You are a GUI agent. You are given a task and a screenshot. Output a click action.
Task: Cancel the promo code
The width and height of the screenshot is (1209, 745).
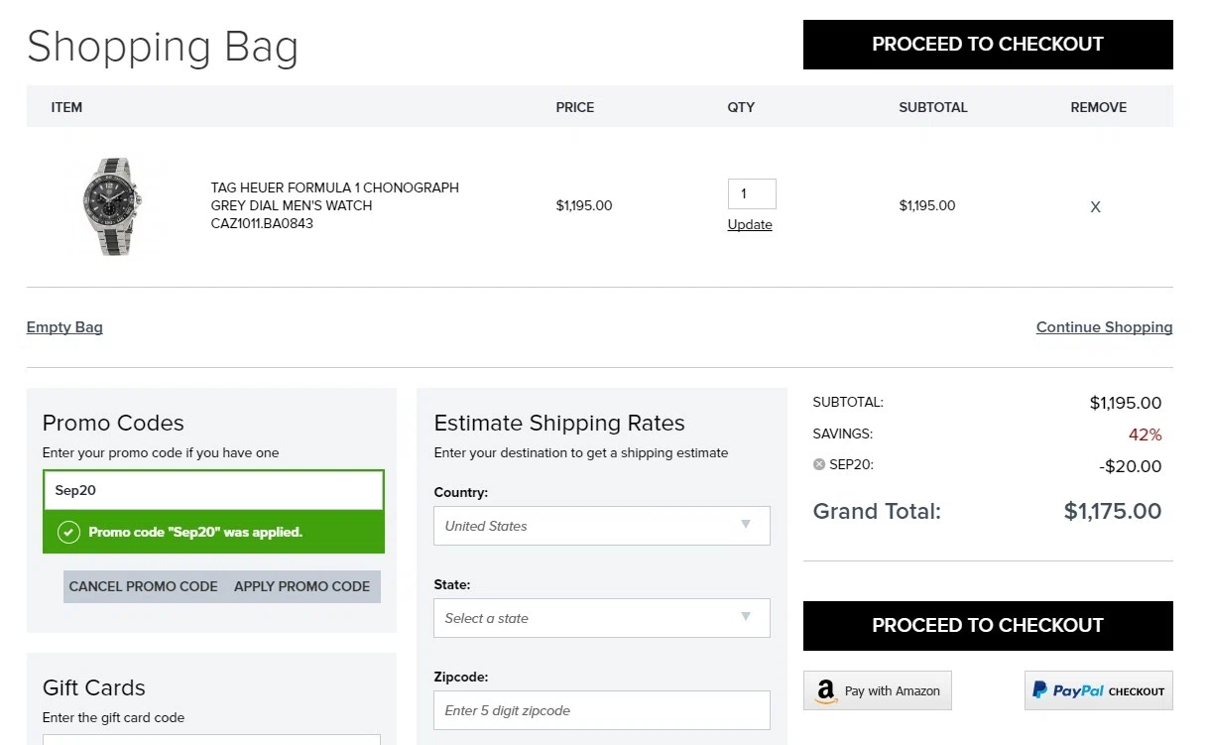click(144, 586)
